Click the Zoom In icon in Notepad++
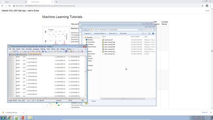The width and height of the screenshot is (213, 120). pos(49,51)
